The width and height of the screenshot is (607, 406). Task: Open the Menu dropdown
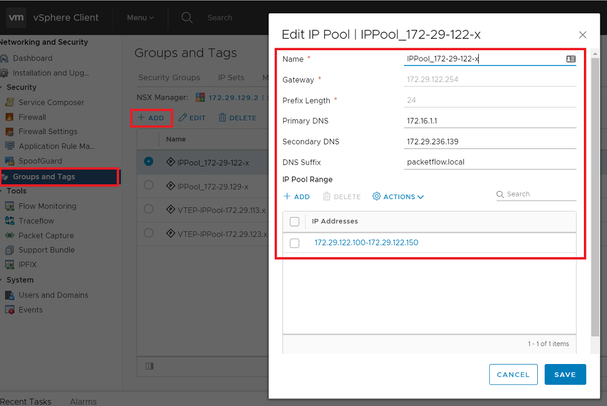coord(140,18)
